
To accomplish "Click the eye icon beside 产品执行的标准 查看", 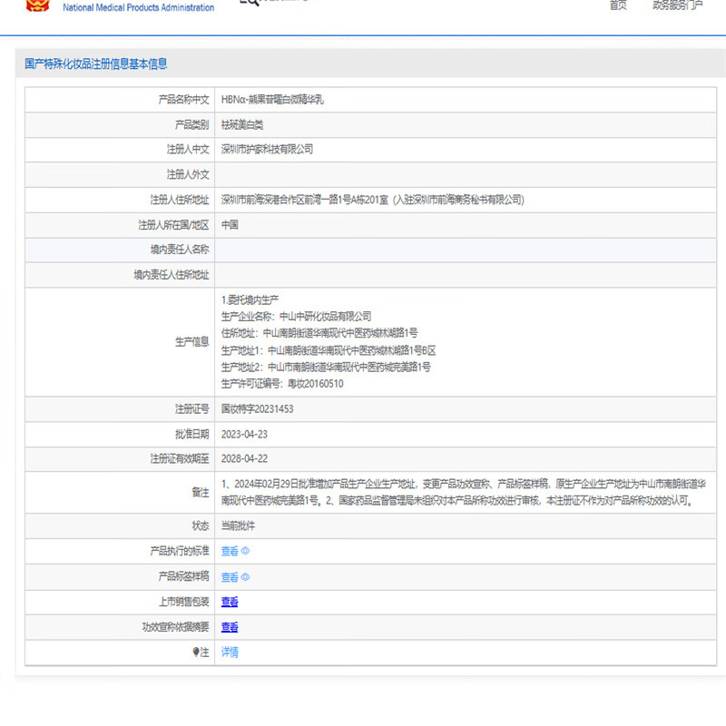I will [x=245, y=551].
